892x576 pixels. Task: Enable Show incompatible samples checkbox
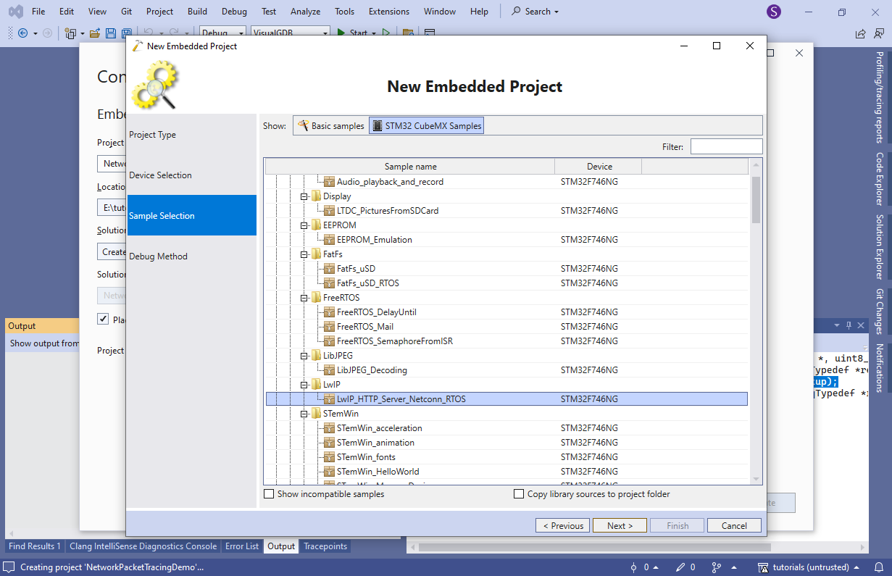pyautogui.click(x=269, y=494)
